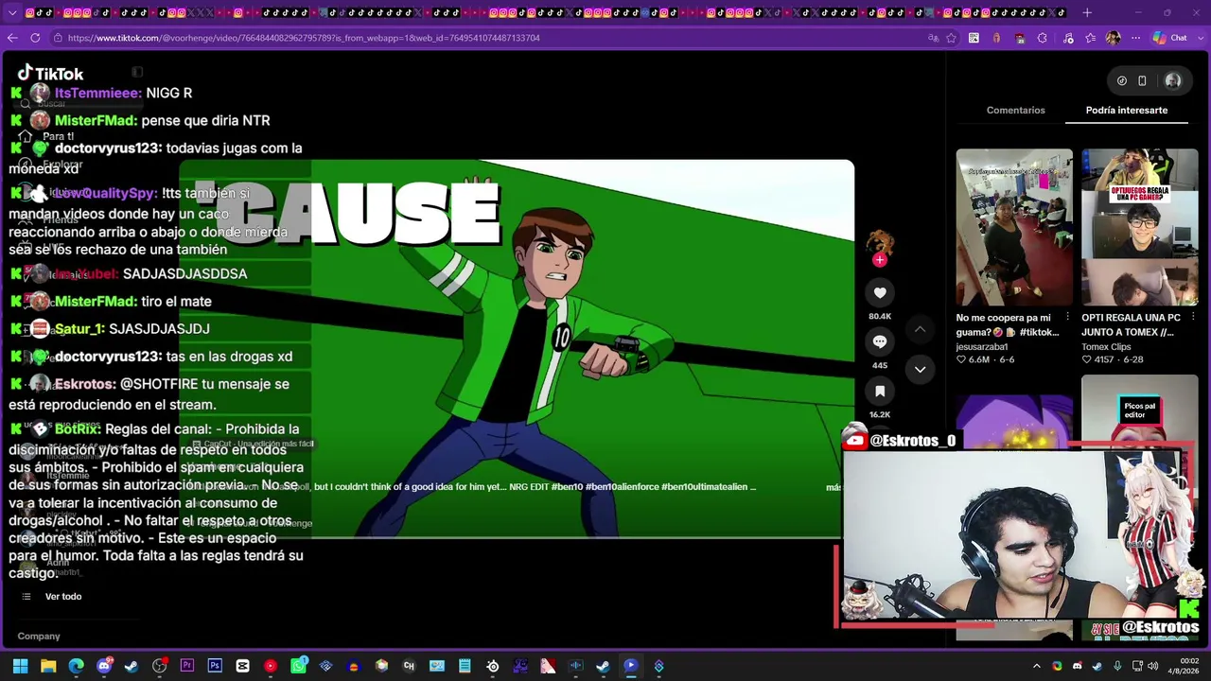Open WhatsApp from the taskbar
The height and width of the screenshot is (681, 1211).
point(298,666)
